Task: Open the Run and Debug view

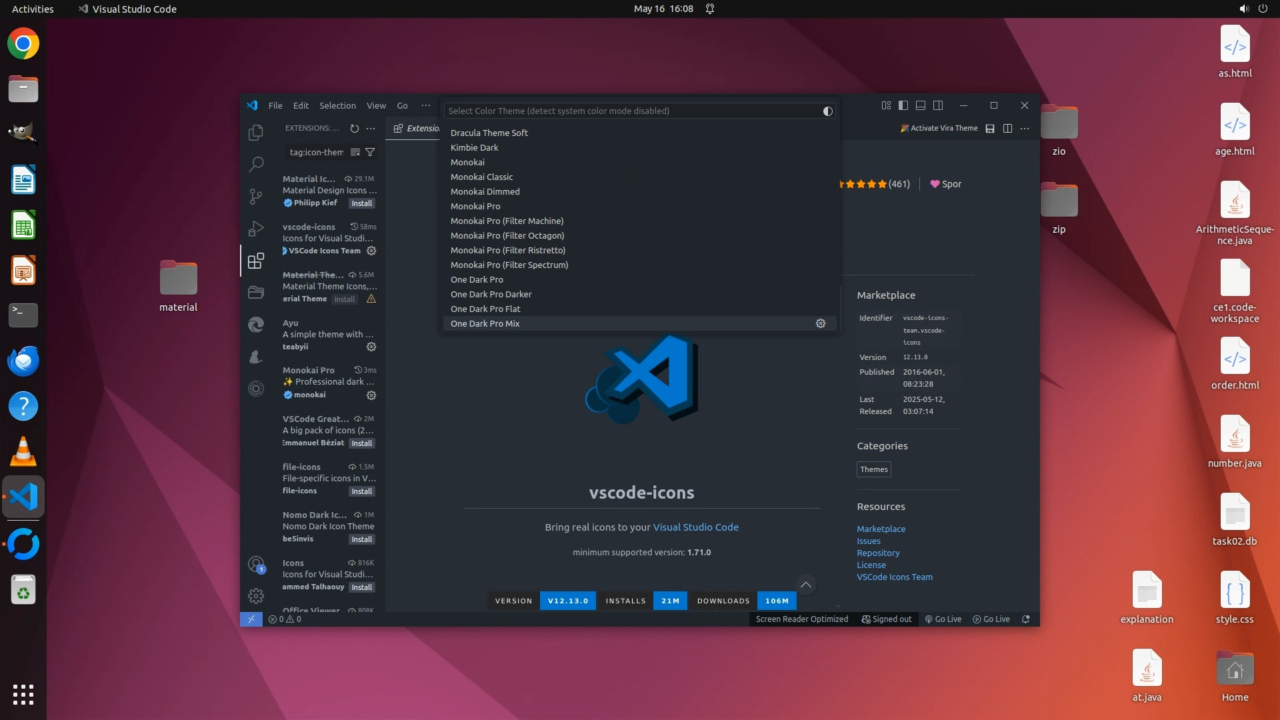Action: pyautogui.click(x=256, y=229)
